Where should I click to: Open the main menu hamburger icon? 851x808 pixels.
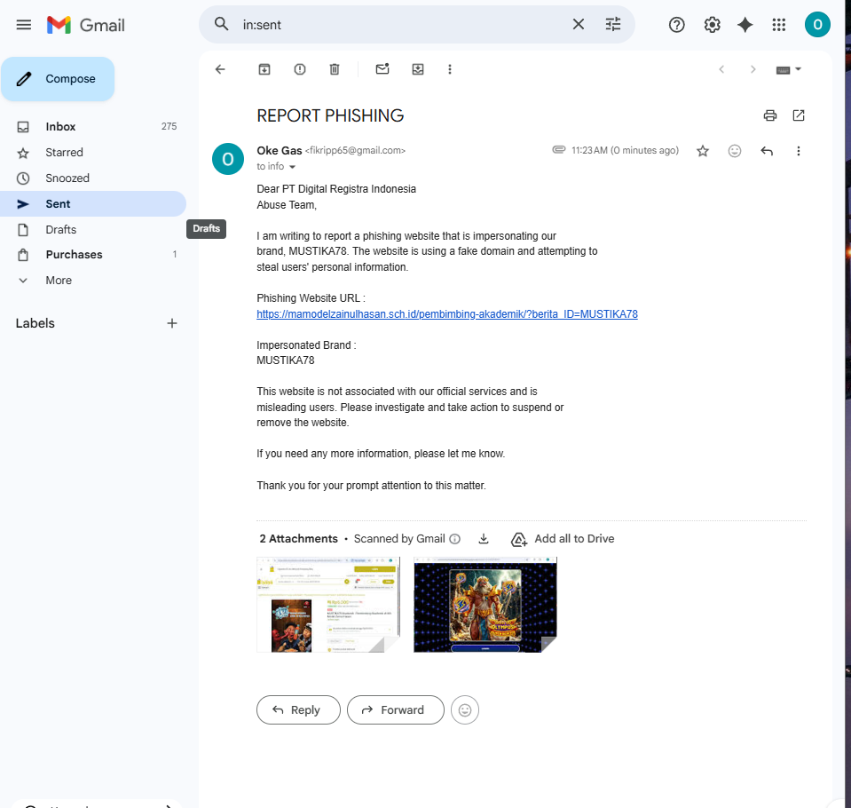pyautogui.click(x=23, y=25)
